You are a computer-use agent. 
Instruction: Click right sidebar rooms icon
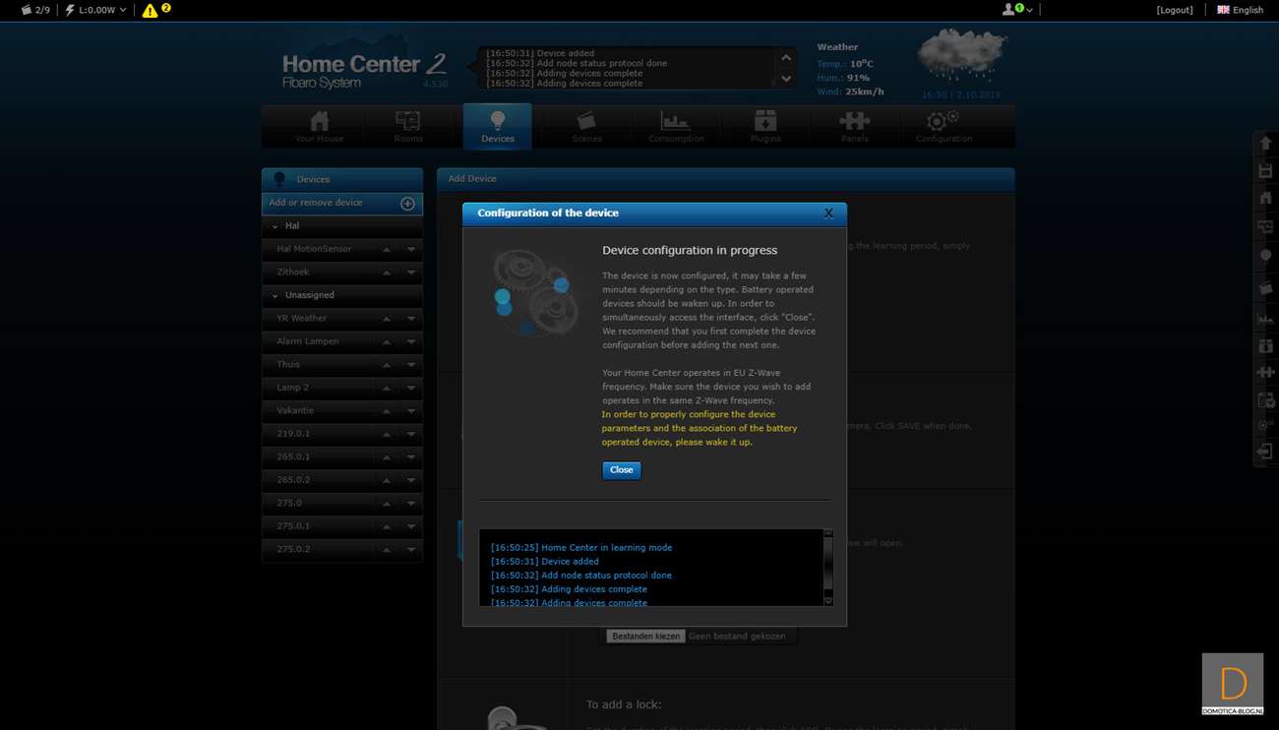pos(1266,226)
